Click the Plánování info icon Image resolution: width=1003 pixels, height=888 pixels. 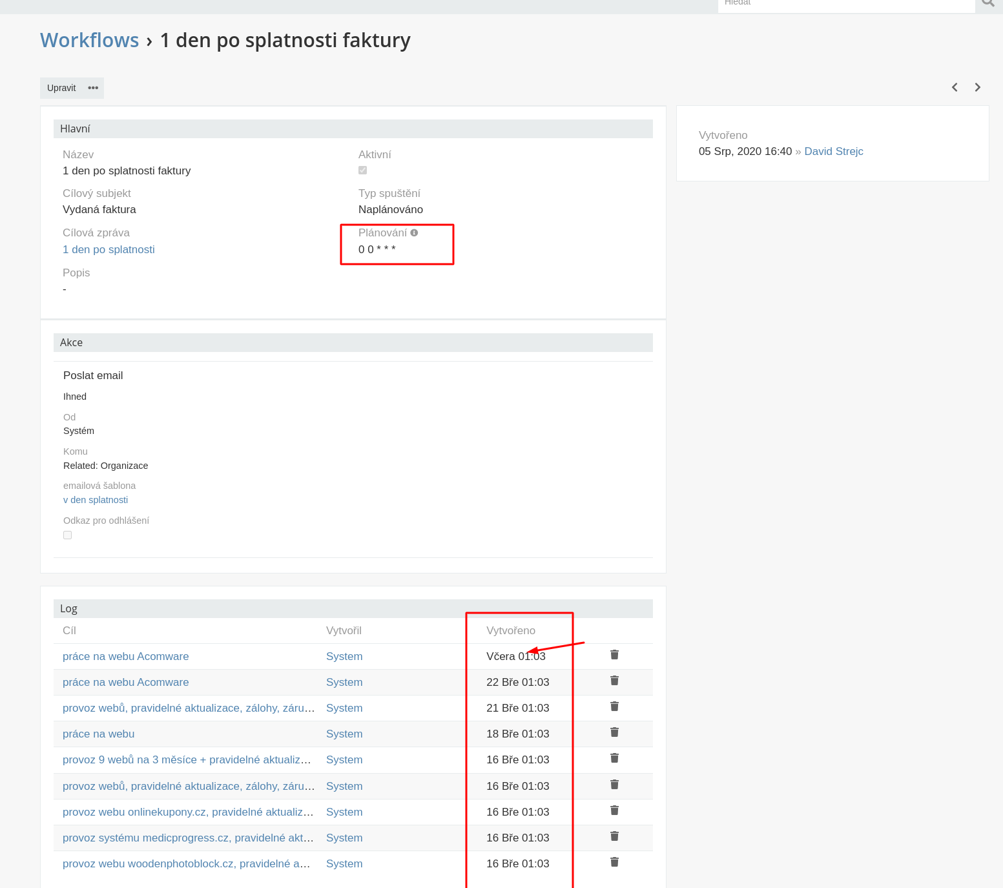[x=414, y=232]
